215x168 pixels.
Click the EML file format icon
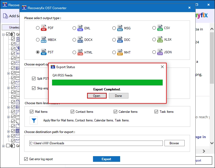80,28
